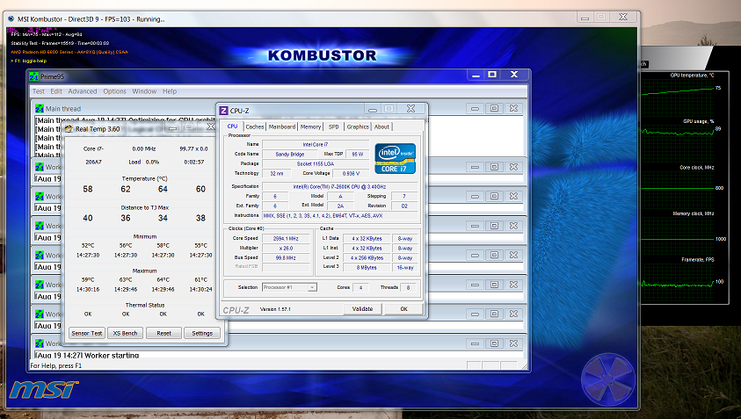Click the Real Temp title bar icon
This screenshot has width=741, height=419.
pos(69,129)
